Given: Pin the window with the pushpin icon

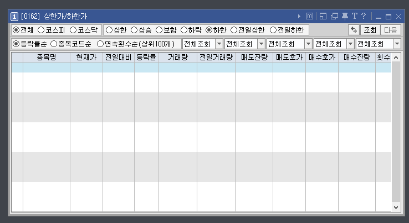Looking at the screenshot, I should coord(345,17).
